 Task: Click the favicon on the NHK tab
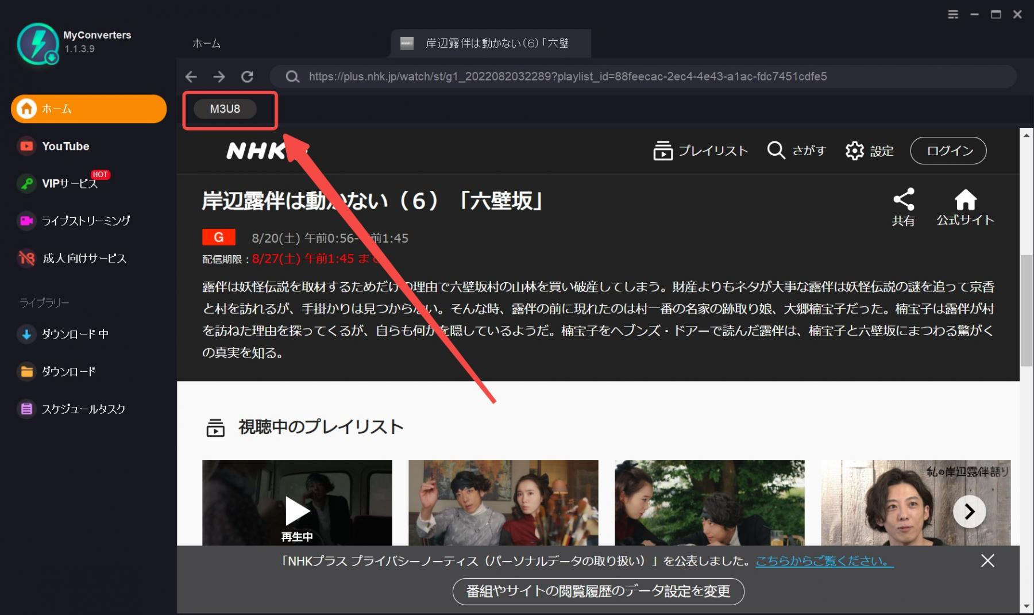[x=407, y=43]
